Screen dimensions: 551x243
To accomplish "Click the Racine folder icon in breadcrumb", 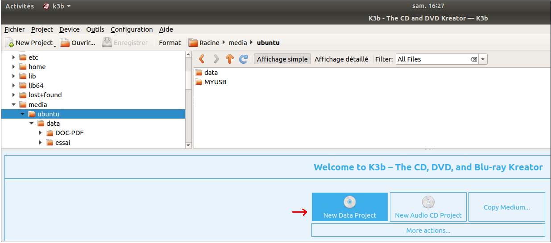I will (x=193, y=43).
